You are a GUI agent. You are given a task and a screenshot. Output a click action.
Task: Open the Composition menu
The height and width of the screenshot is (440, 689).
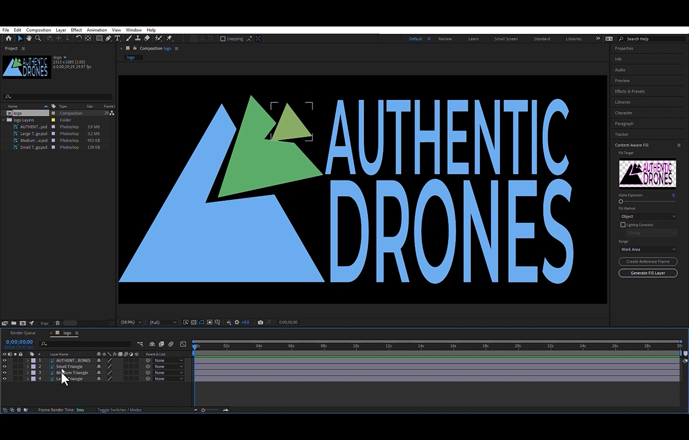point(38,30)
